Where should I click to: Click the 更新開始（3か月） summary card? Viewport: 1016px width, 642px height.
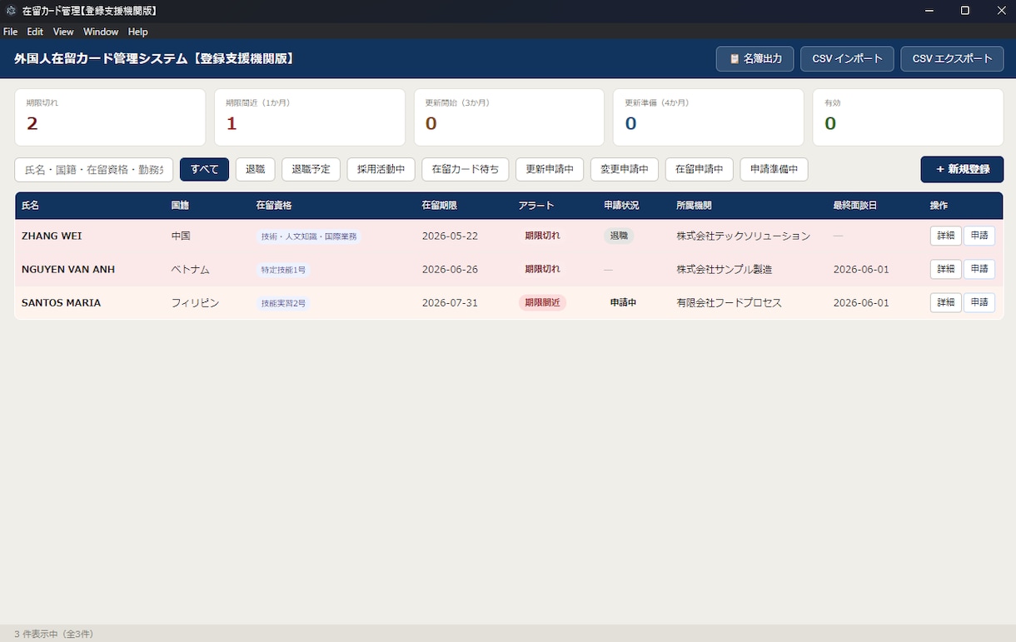tap(509, 117)
